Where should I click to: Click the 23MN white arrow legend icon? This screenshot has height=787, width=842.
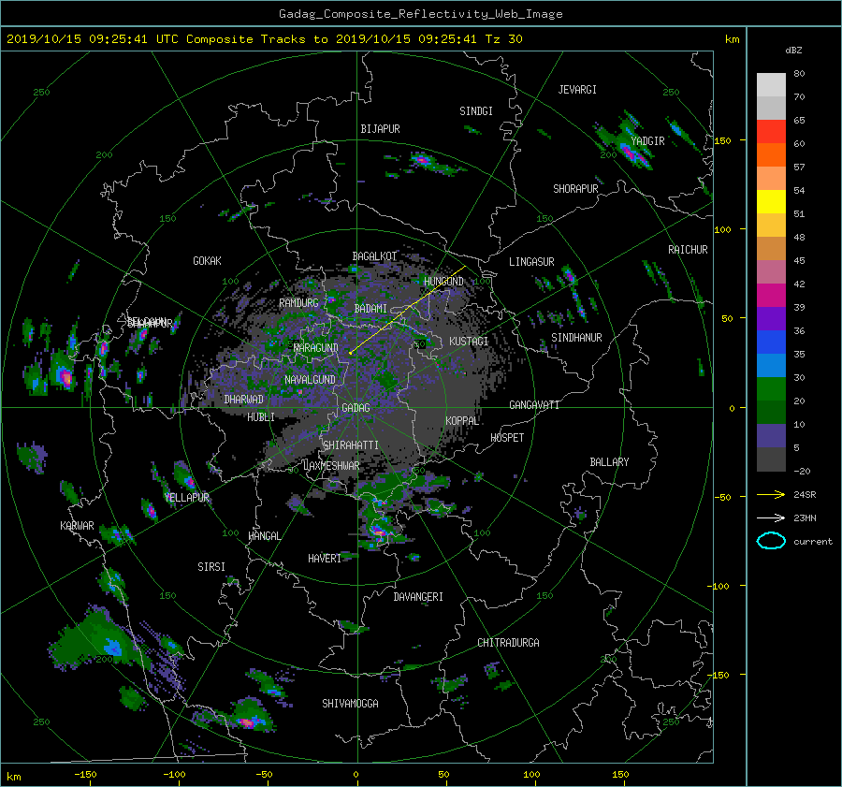pos(771,517)
